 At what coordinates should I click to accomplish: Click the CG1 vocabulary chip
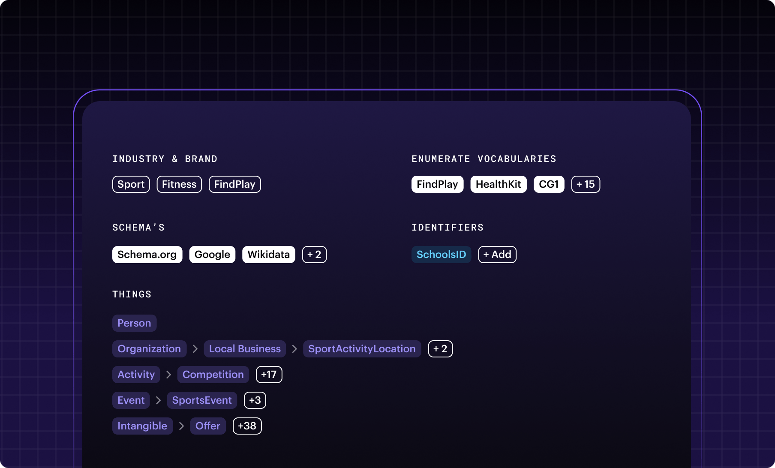(x=549, y=184)
